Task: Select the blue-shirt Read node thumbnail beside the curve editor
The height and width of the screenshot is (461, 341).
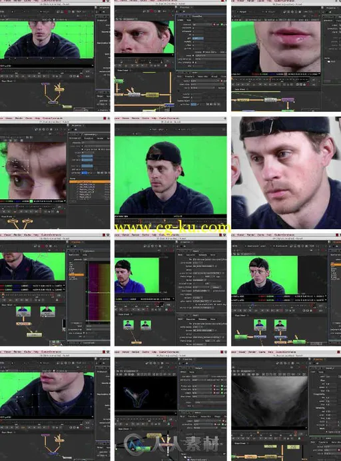Action: (x=23, y=310)
